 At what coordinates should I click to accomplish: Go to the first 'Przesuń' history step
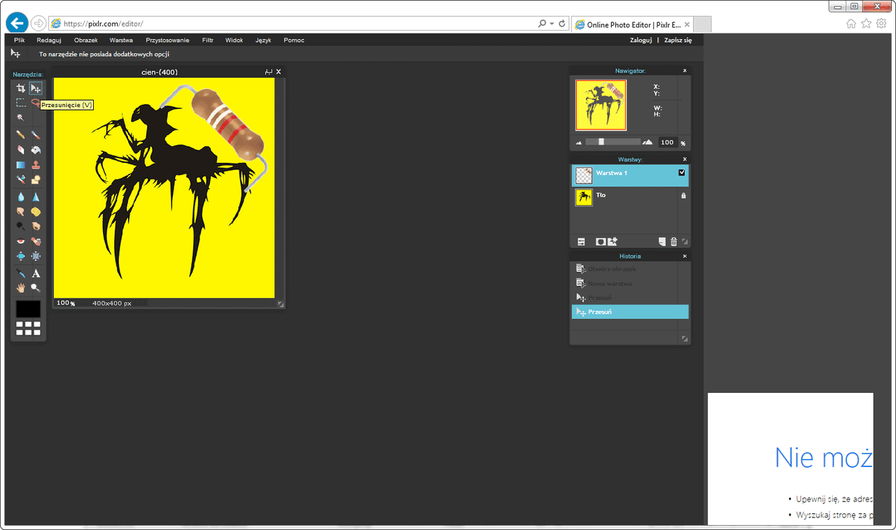630,298
